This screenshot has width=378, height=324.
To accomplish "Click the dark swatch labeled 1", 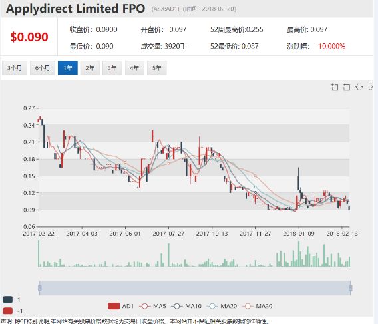I will point(8,299).
